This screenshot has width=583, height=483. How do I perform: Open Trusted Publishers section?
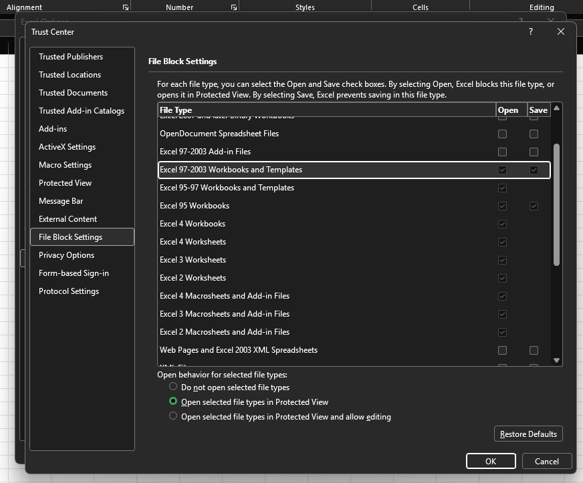[82, 57]
